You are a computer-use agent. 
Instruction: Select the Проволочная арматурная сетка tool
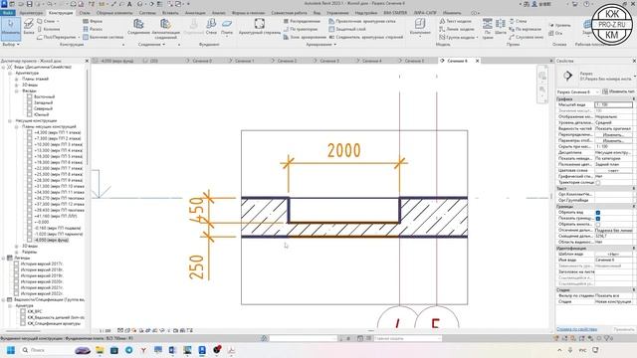[362, 21]
